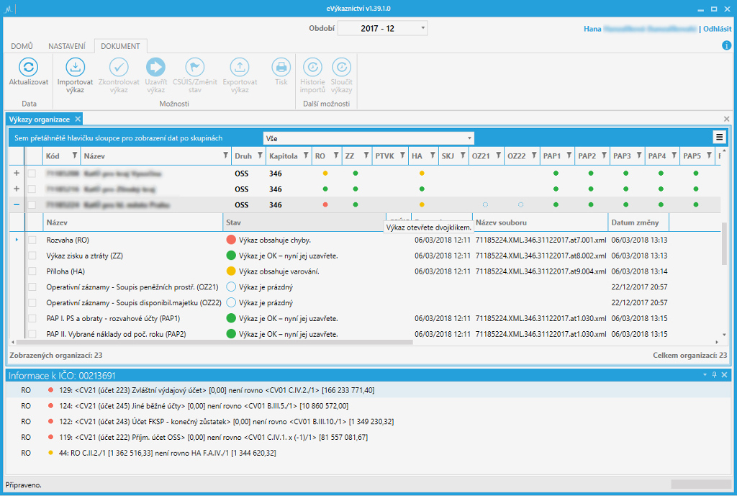Close the Výkazy organizace tab
Image resolution: width=737 pixels, height=496 pixels.
(x=78, y=119)
